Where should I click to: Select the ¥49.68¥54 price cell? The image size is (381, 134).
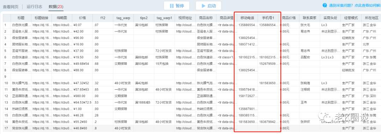click(x=82, y=64)
